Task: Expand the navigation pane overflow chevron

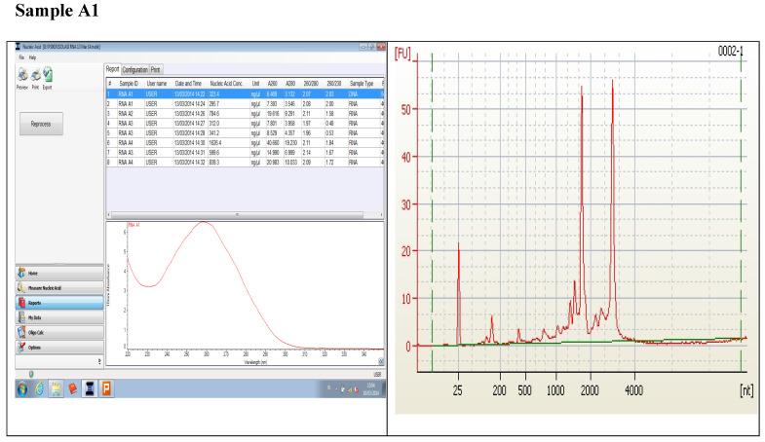Action: tap(99, 361)
